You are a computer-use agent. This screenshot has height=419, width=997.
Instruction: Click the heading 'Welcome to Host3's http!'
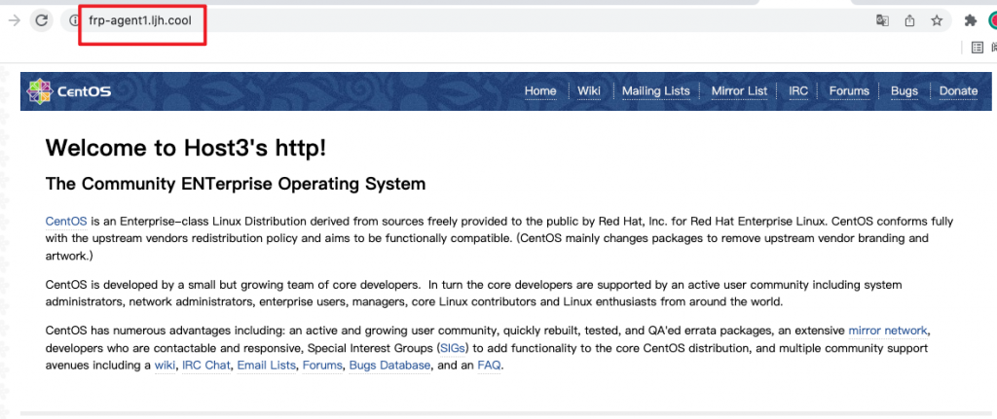pyautogui.click(x=186, y=148)
